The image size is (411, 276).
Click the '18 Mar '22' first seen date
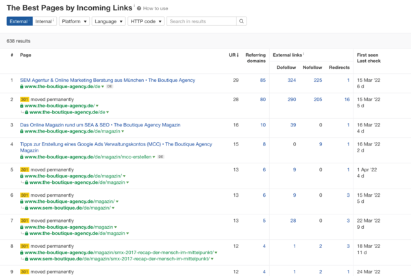[369, 246]
